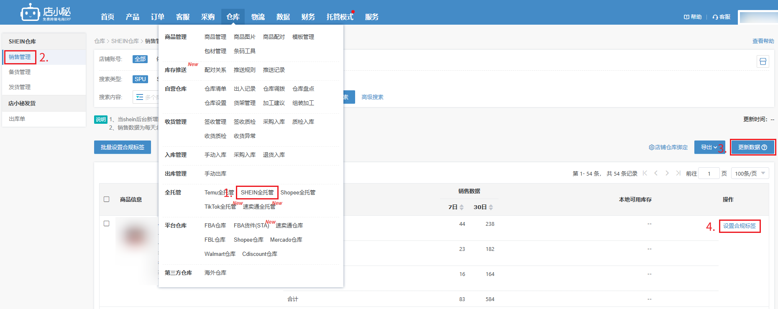Select TikTok全托管 menu entry
This screenshot has width=778, height=309.
(x=220, y=207)
